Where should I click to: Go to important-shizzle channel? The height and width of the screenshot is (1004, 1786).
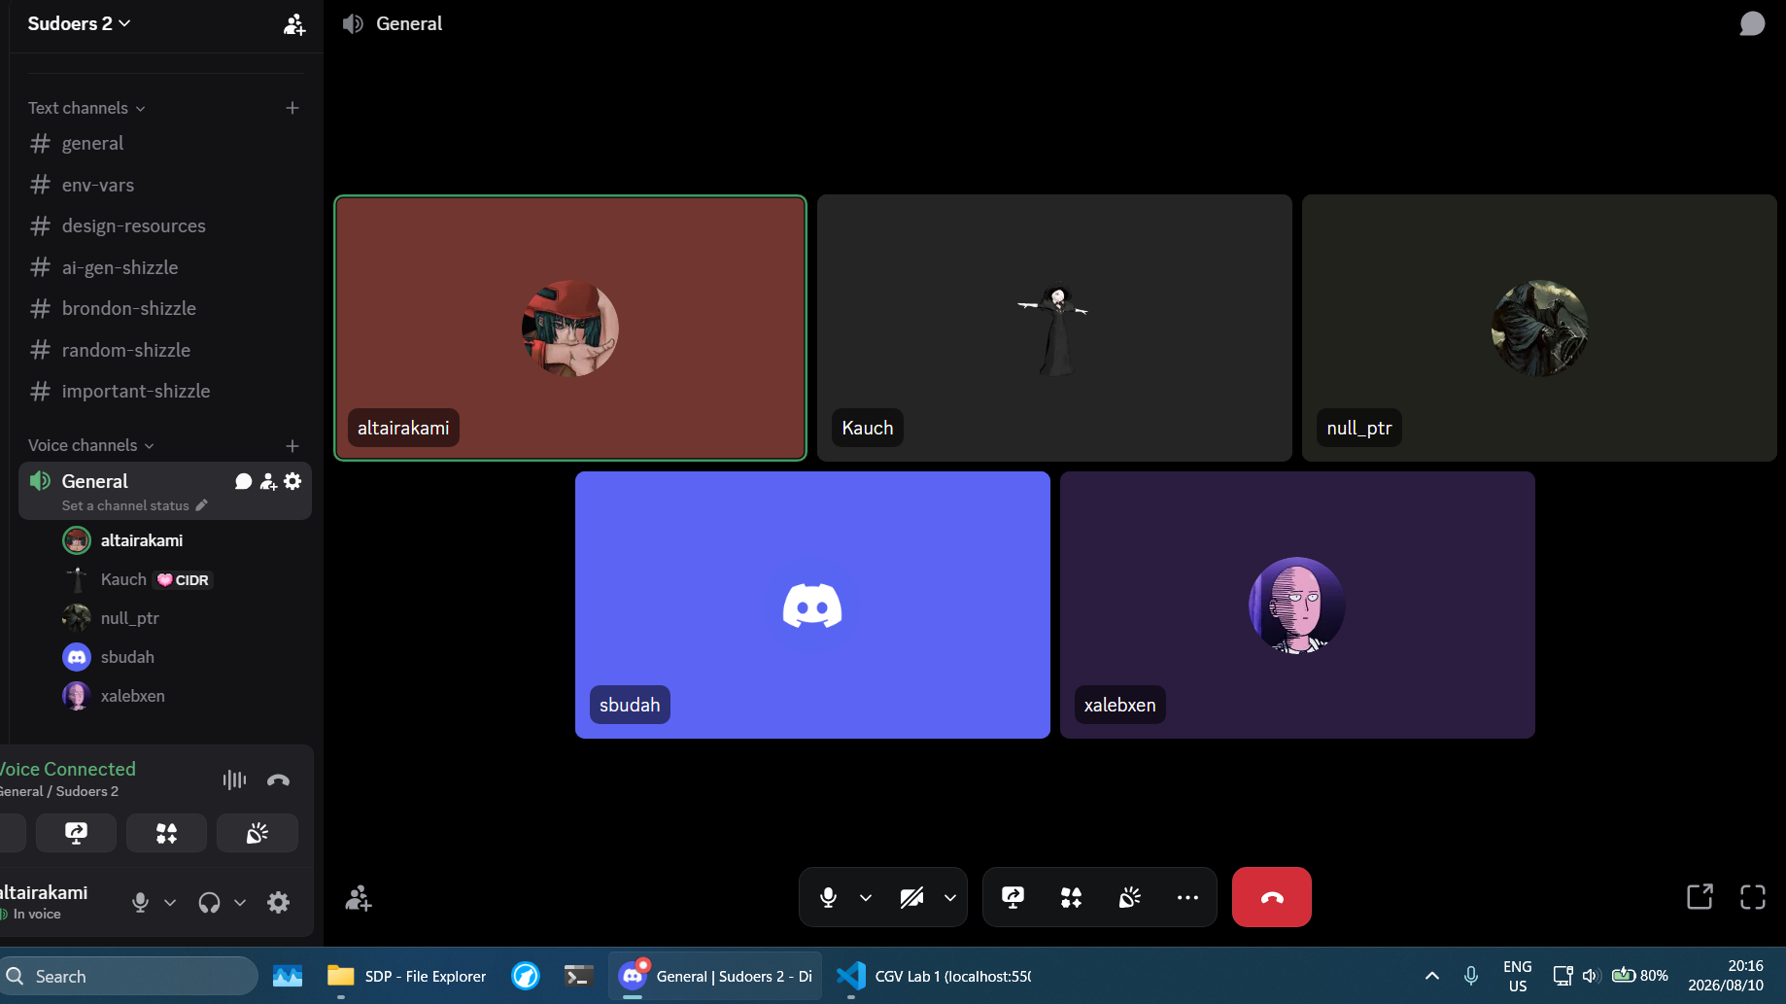point(165,391)
